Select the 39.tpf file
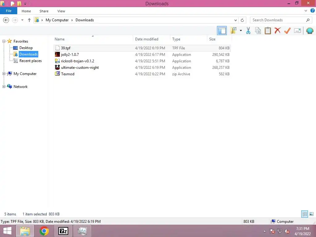The width and height of the screenshot is (316, 237). [x=142, y=48]
